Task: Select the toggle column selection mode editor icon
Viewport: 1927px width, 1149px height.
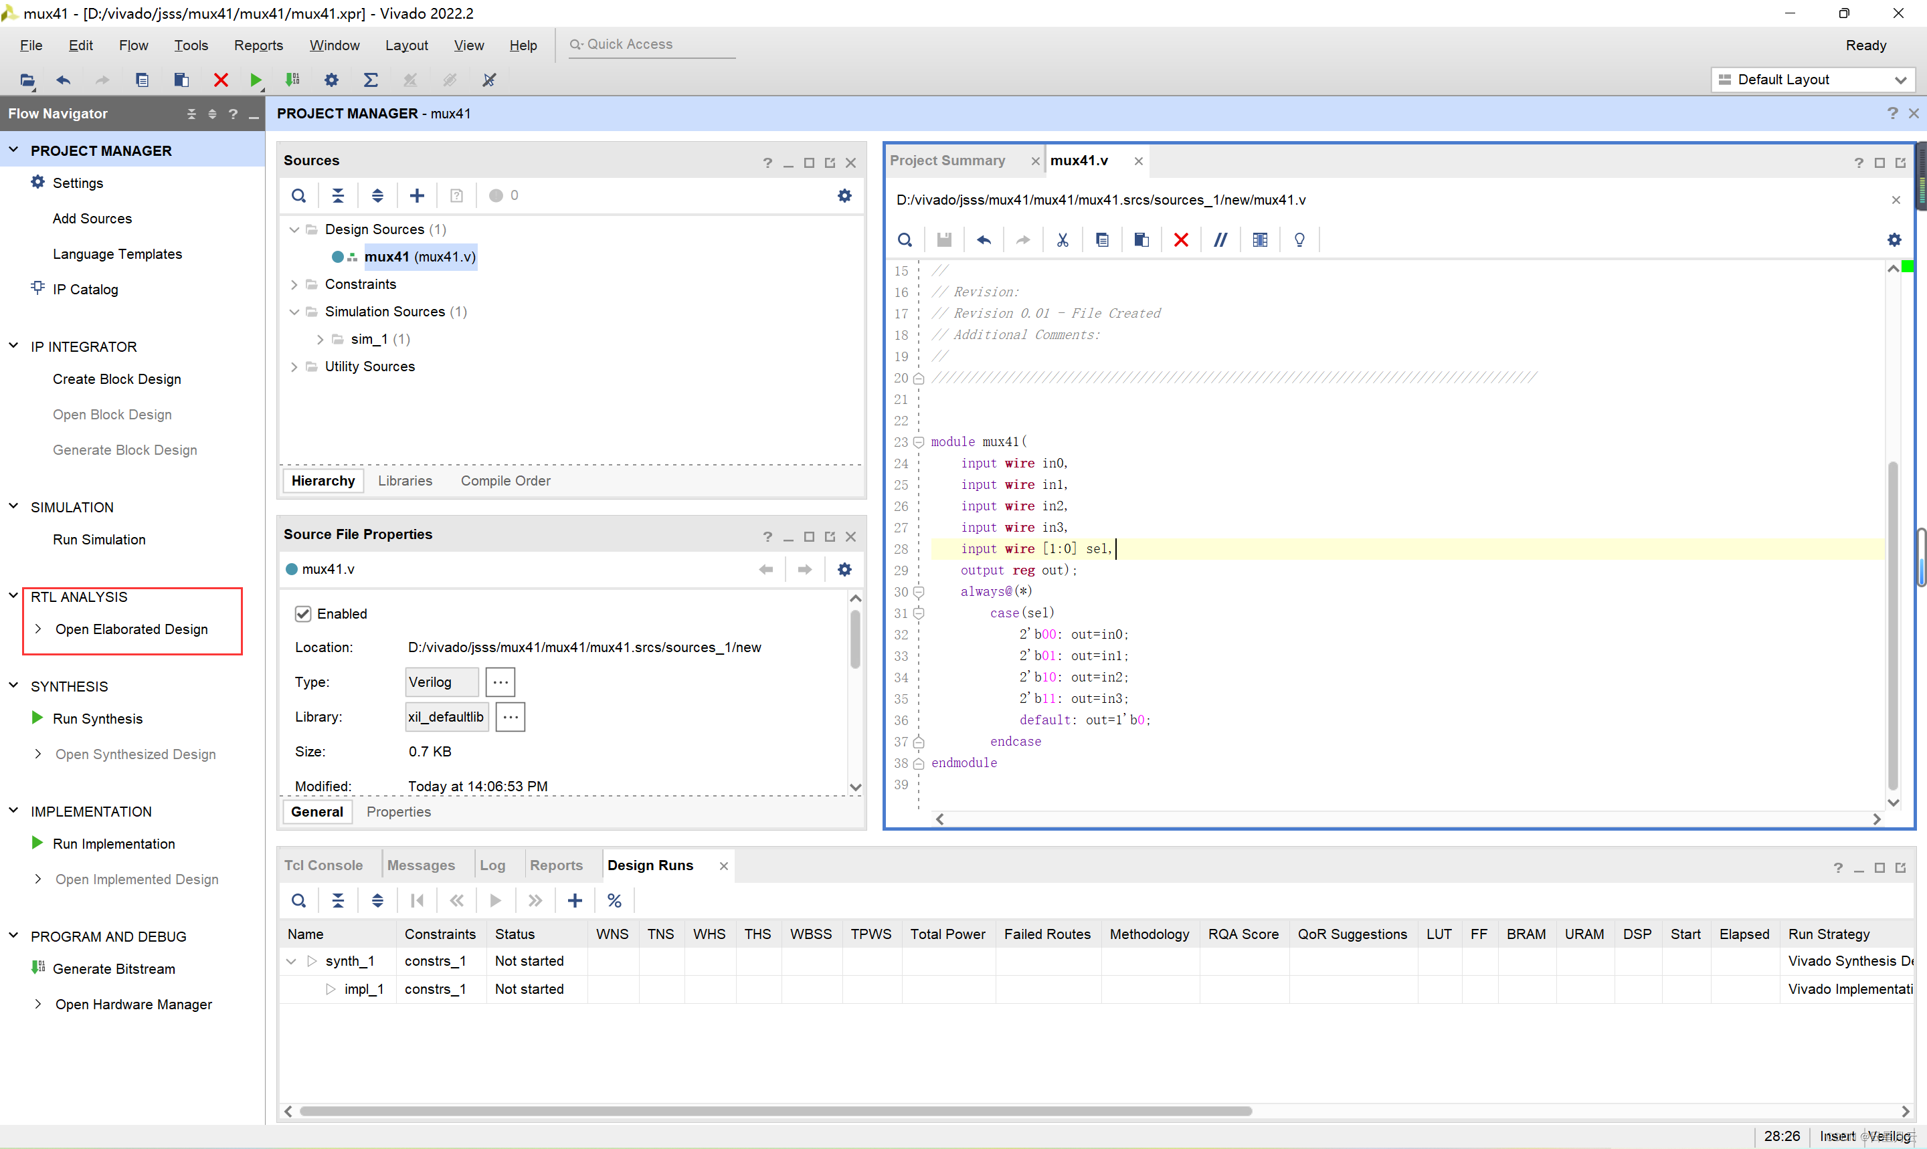Action: [1259, 239]
